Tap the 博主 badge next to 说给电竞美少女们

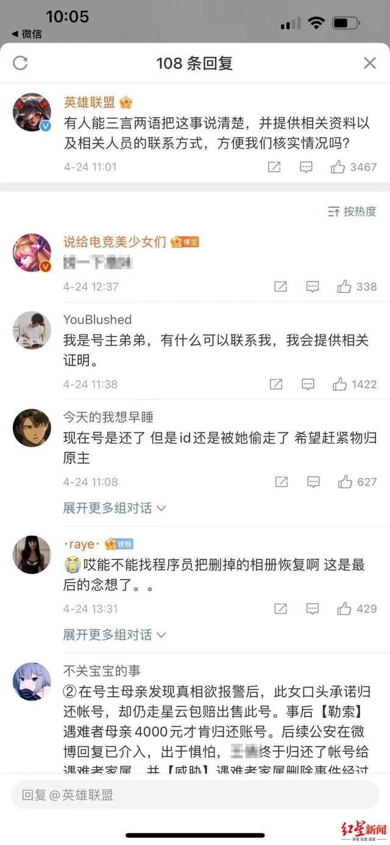(185, 241)
